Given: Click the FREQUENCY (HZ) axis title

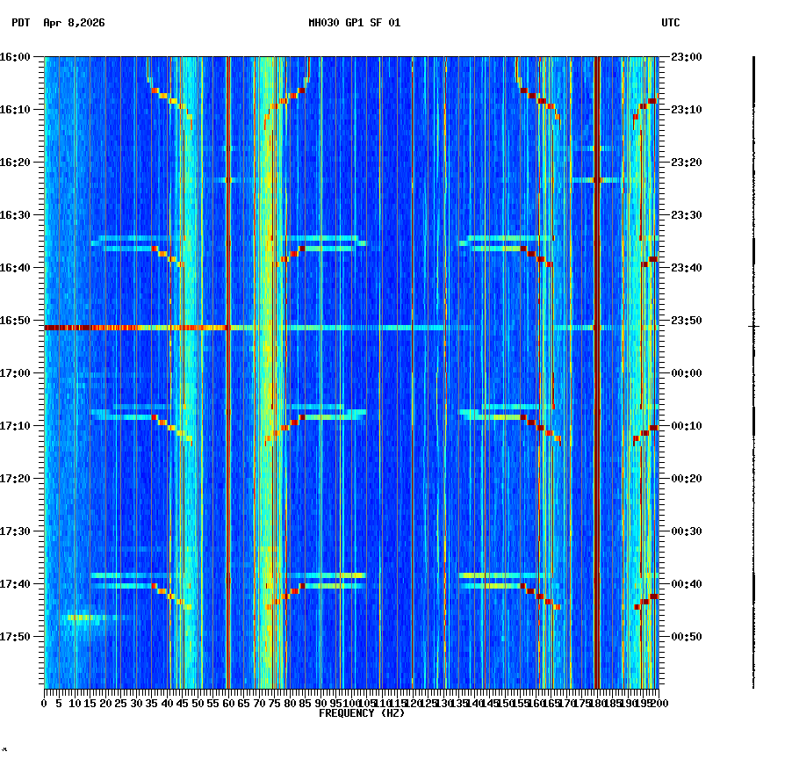Looking at the screenshot, I should click(x=361, y=713).
